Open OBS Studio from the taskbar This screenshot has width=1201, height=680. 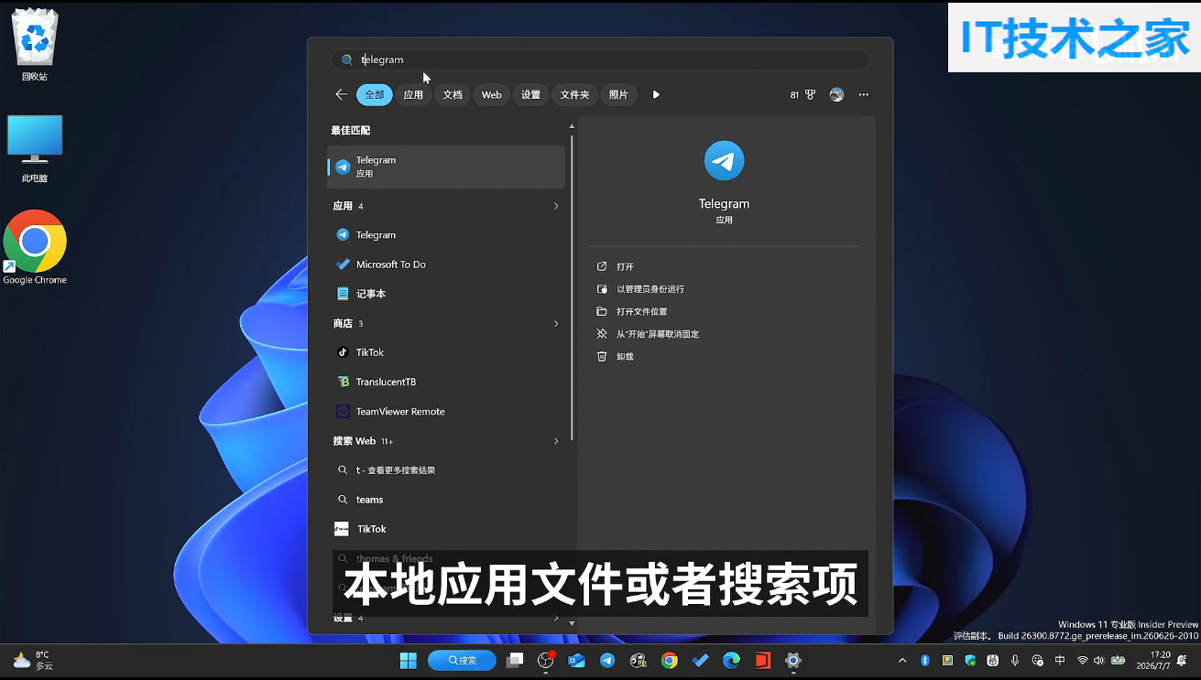pyautogui.click(x=546, y=660)
